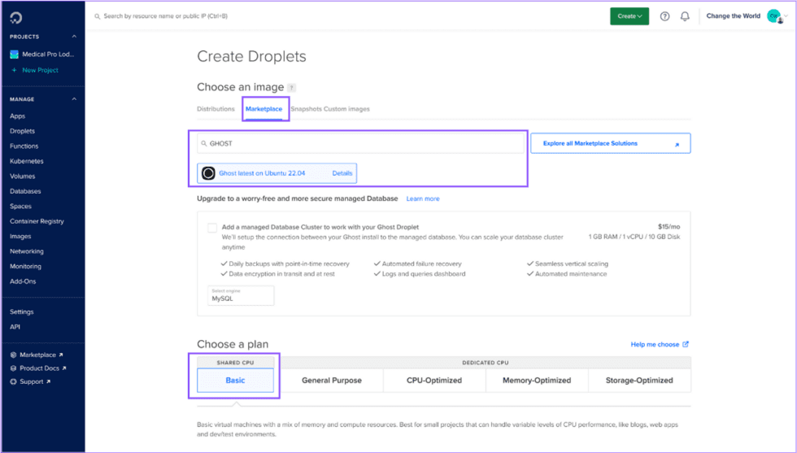This screenshot has width=797, height=453.
Task: Click the Ghost logo image icon
Action: pos(208,173)
